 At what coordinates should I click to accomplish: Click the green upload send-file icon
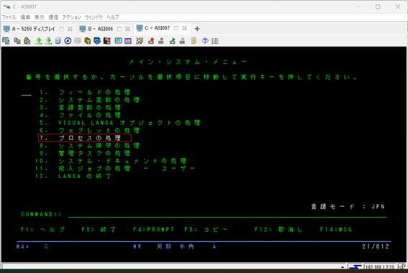click(x=39, y=41)
